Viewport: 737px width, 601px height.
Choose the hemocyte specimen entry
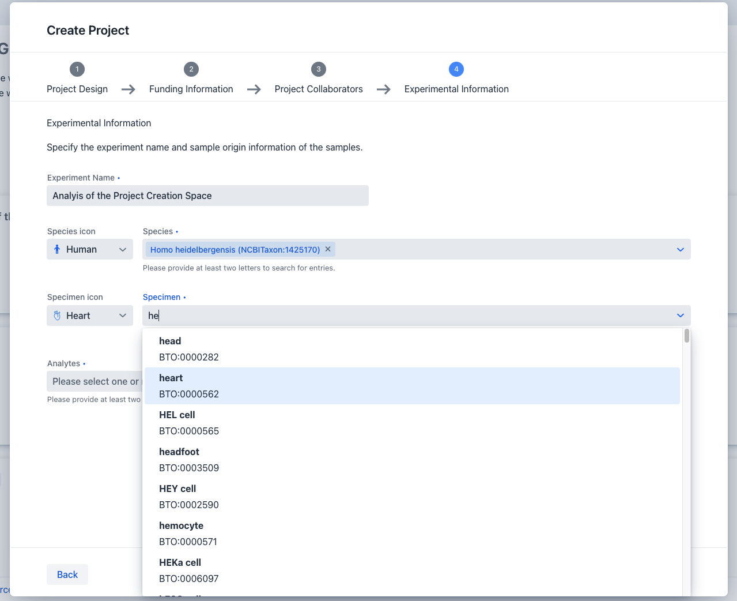(x=411, y=534)
